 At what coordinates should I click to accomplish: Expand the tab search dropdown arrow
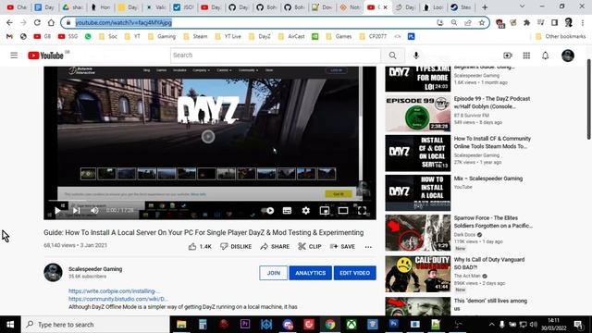tap(522, 6)
